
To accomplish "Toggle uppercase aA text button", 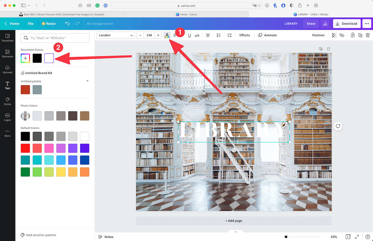I will [x=197, y=35].
